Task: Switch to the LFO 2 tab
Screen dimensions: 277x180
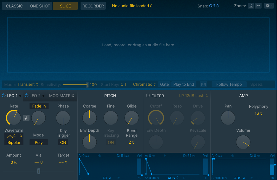Action: (x=35, y=96)
